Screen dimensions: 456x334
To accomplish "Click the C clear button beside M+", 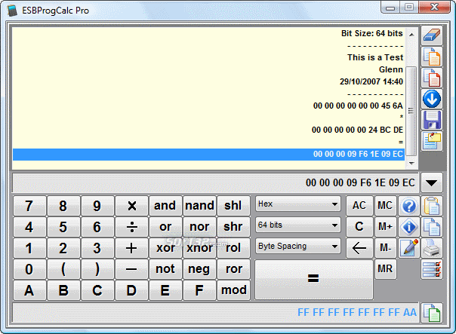I will pyautogui.click(x=359, y=227).
